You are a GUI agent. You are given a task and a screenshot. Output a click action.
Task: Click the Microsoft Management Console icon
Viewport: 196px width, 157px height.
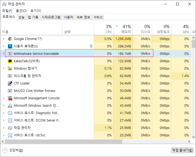pos(10,98)
